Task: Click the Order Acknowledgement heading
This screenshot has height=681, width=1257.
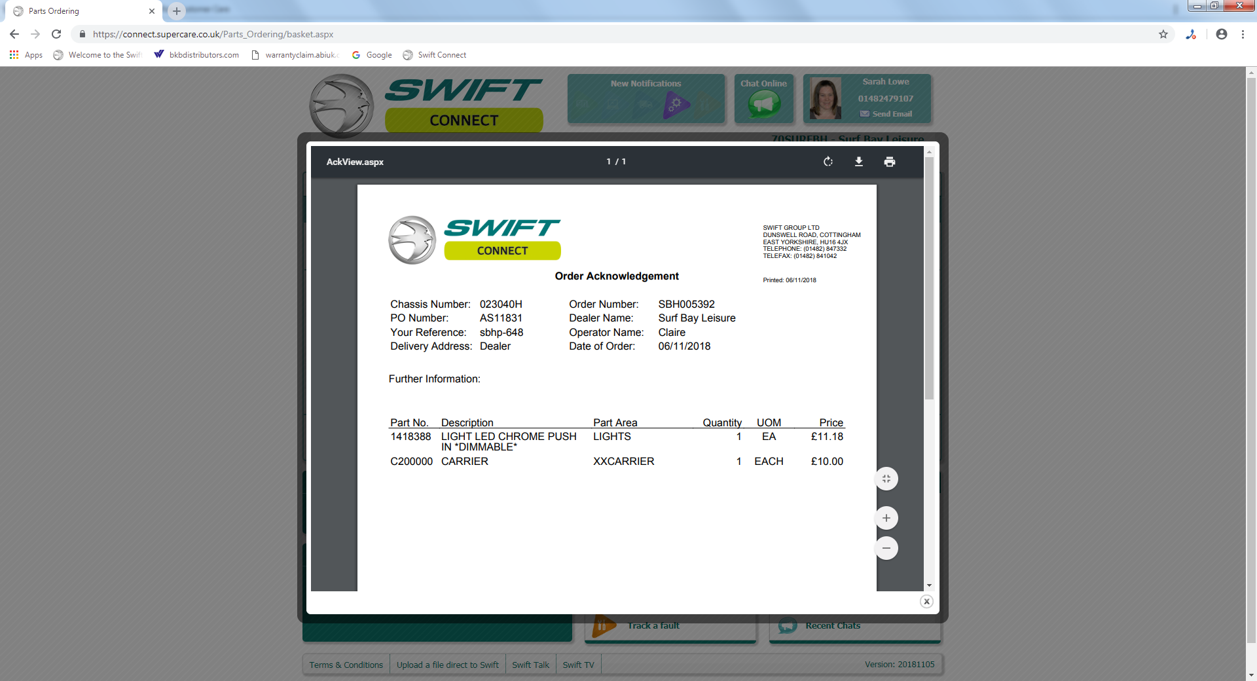Action: pos(617,276)
